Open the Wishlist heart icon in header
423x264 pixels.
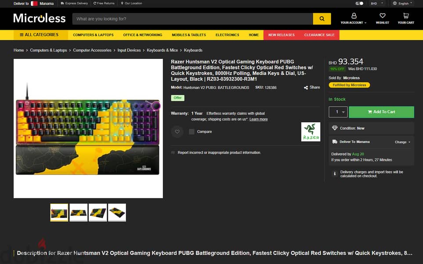[x=382, y=16]
